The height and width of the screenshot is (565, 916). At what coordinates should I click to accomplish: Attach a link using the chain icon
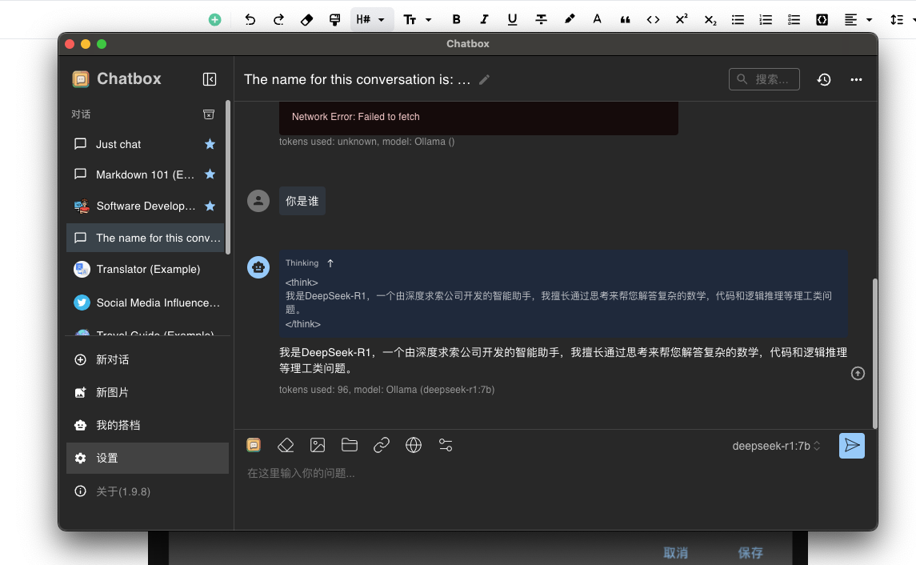(x=382, y=445)
